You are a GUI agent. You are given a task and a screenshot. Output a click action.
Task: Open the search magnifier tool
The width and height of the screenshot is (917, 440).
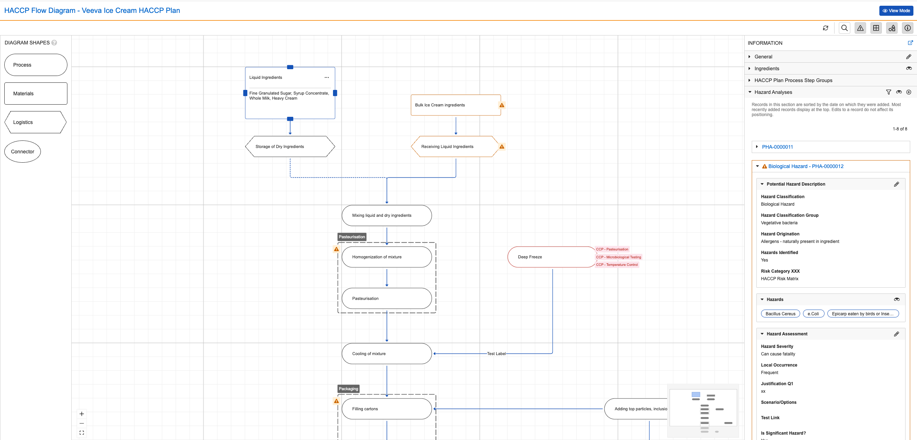click(845, 28)
